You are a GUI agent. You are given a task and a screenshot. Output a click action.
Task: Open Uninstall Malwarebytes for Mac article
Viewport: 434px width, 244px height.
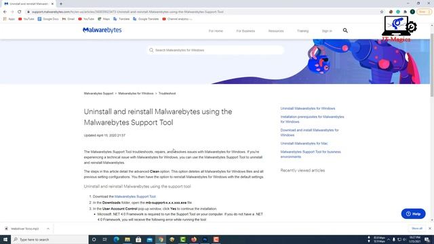[x=304, y=143]
